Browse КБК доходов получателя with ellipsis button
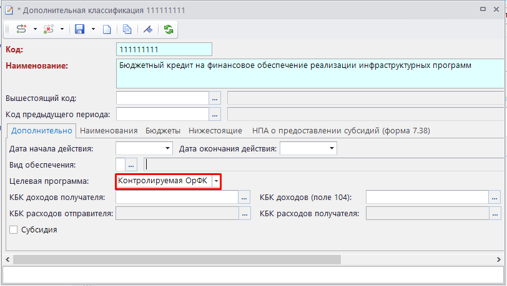 pyautogui.click(x=245, y=198)
